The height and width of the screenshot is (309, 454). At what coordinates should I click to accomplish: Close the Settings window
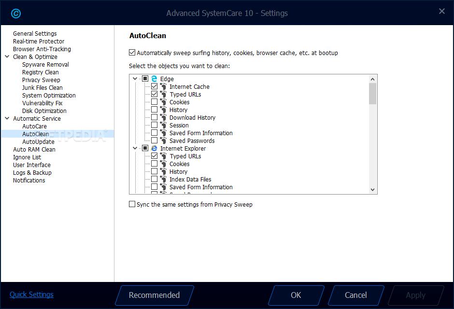(442, 11)
